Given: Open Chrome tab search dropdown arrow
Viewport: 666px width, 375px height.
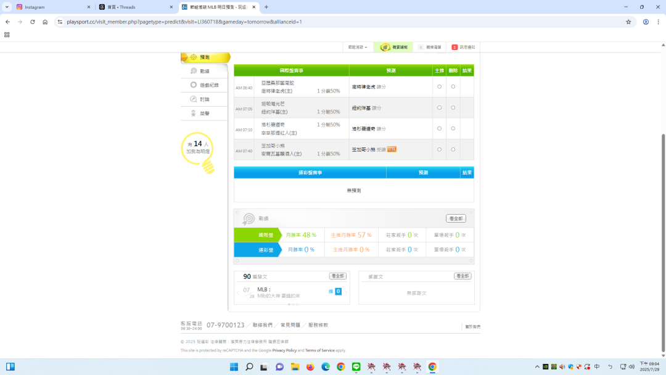Looking at the screenshot, I should pyautogui.click(x=7, y=7).
